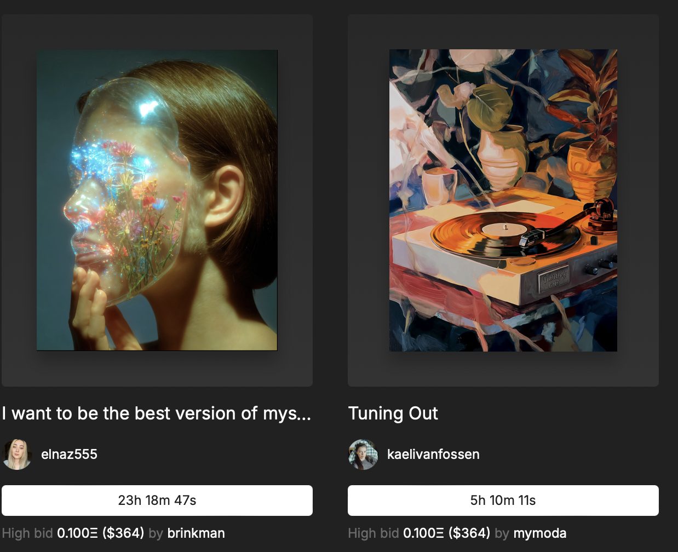The height and width of the screenshot is (552, 678).
Task: Click the 0.100Ξ bid amount under elnaz555
Action: [77, 533]
